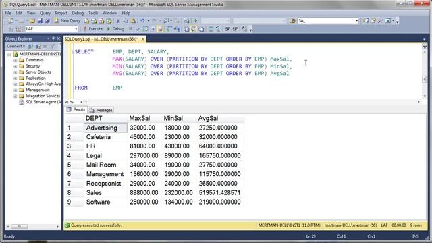This screenshot has width=432, height=243.
Task: Select the Advertising cell in results
Action: tap(105, 128)
